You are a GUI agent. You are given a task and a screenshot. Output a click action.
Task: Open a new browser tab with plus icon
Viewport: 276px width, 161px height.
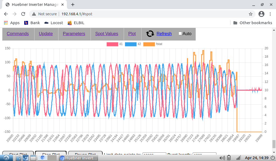[73, 5]
